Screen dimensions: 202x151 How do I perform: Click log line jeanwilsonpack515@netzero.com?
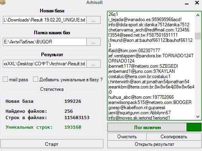point(150,102)
